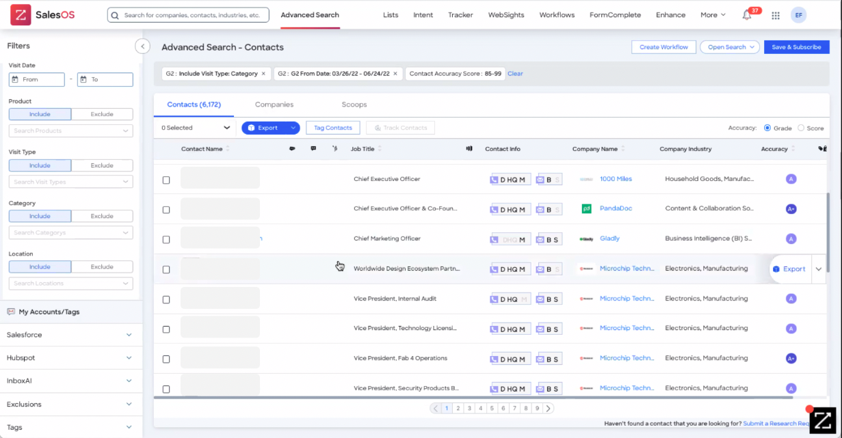
Task: Select the Score accuracy radio button
Action: click(801, 128)
